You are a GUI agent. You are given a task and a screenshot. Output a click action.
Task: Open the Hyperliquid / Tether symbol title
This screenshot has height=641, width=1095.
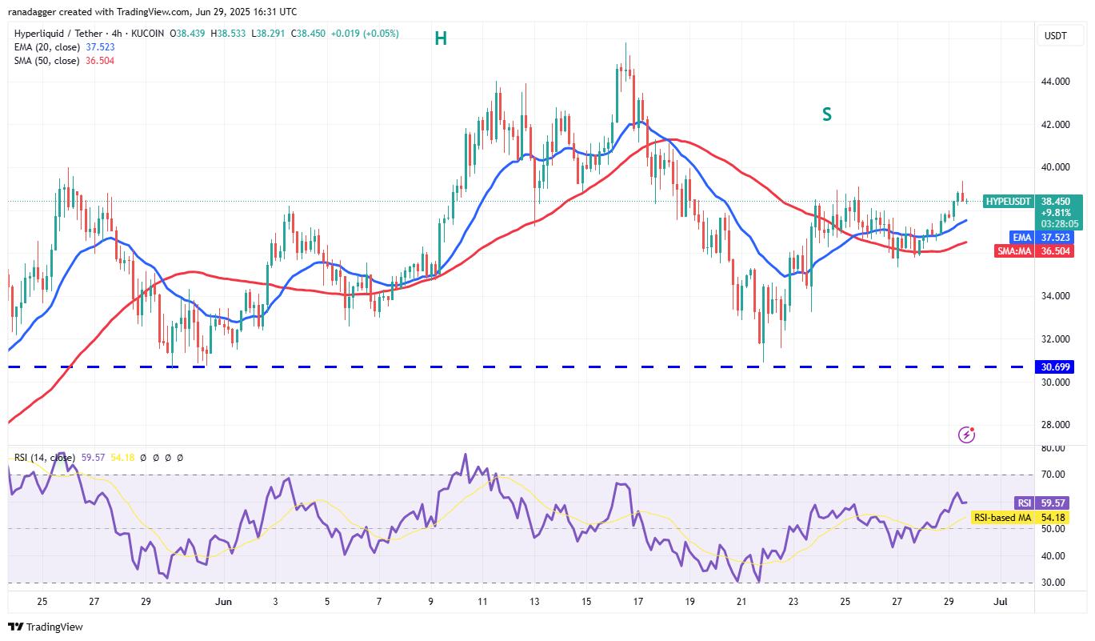pyautogui.click(x=66, y=34)
